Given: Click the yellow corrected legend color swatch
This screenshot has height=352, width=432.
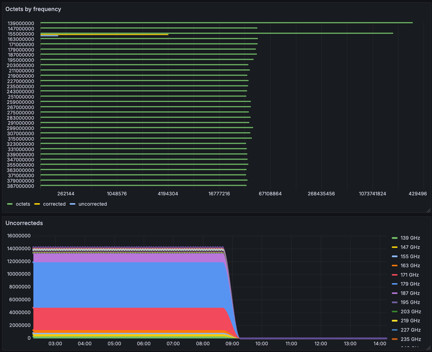Looking at the screenshot, I should point(37,204).
